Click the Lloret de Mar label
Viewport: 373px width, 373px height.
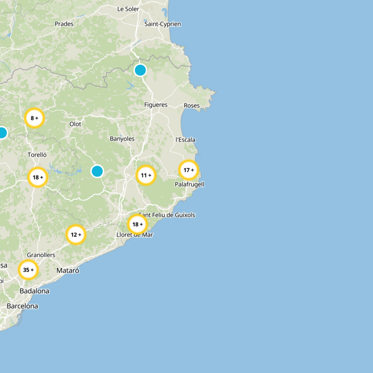click(x=135, y=235)
